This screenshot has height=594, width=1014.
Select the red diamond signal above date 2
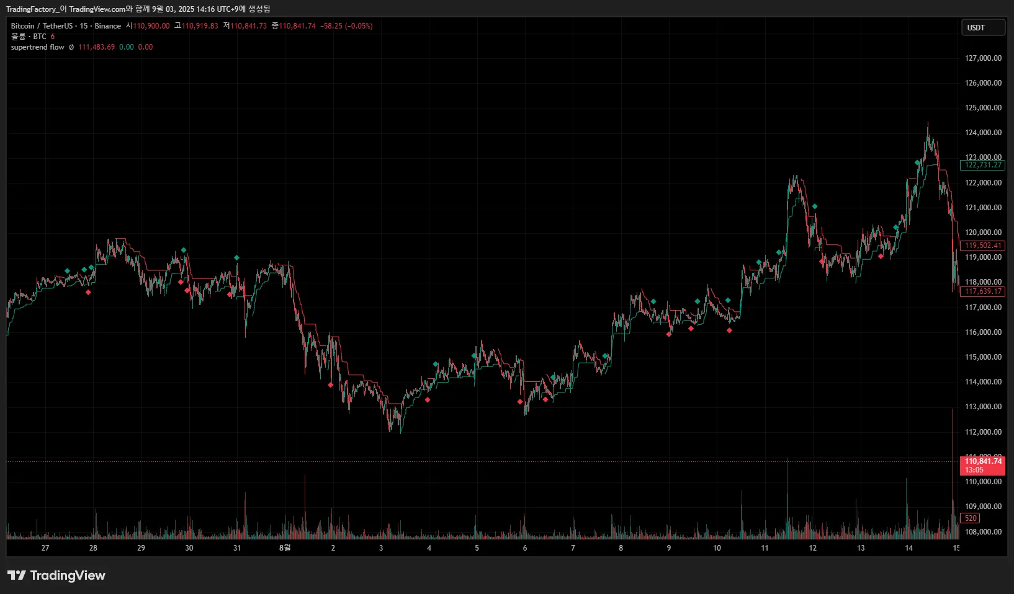pyautogui.click(x=330, y=385)
